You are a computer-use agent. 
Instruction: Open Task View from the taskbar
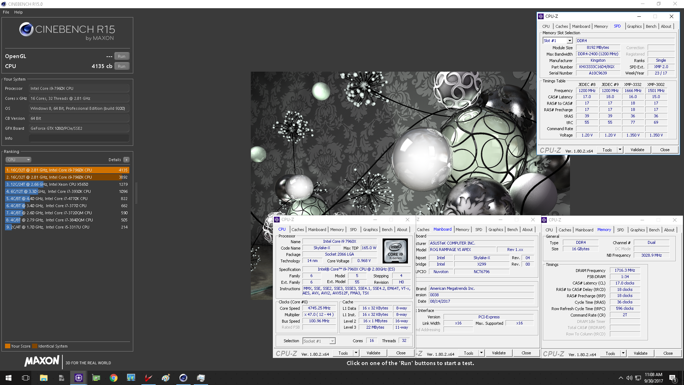tap(26, 378)
